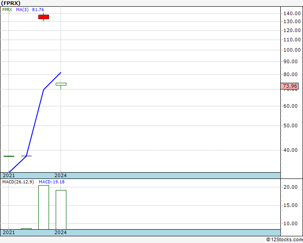Click the 60.00 price axis label
Viewport: 303px width, 243px height.
[291, 106]
